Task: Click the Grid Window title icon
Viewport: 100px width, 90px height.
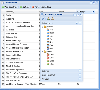Action: pos(2,3)
